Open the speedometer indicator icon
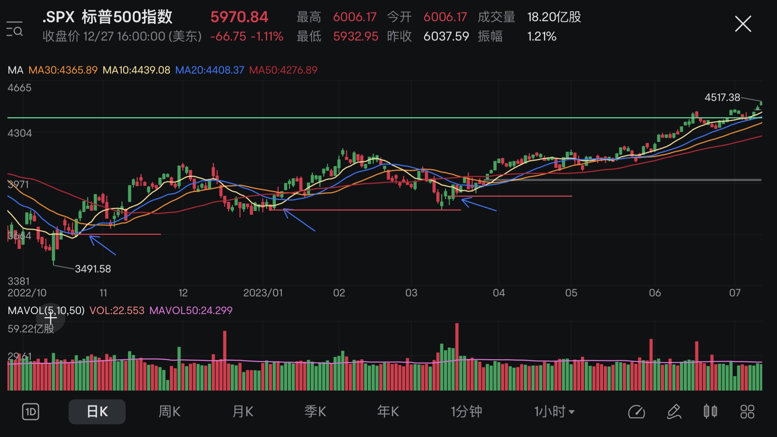Viewport: 777px width, 437px height. (636, 412)
